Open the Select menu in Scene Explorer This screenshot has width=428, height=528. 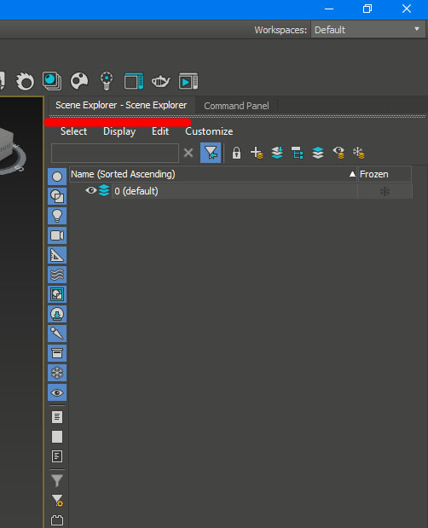(73, 131)
